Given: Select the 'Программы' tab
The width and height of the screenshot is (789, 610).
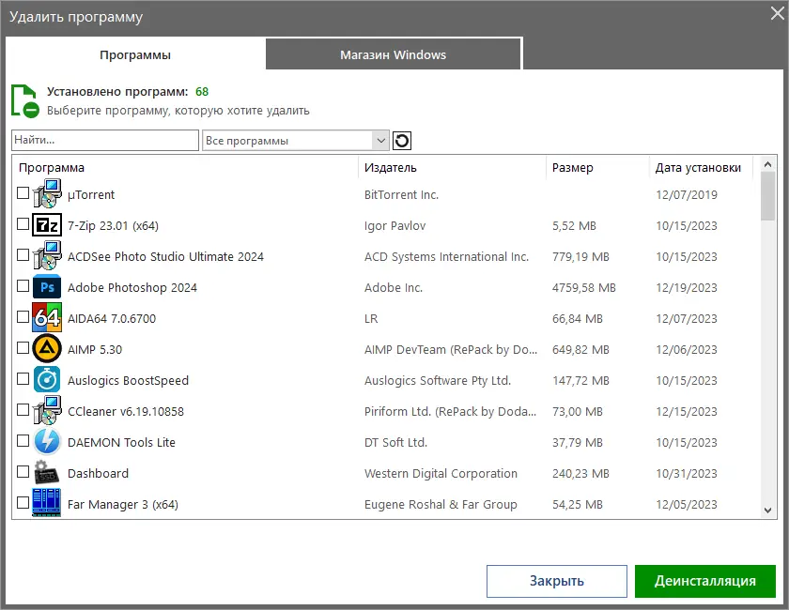Looking at the screenshot, I should click(x=135, y=54).
